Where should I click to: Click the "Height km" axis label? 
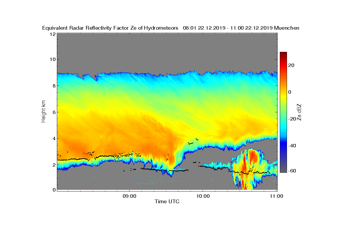[43, 111]
